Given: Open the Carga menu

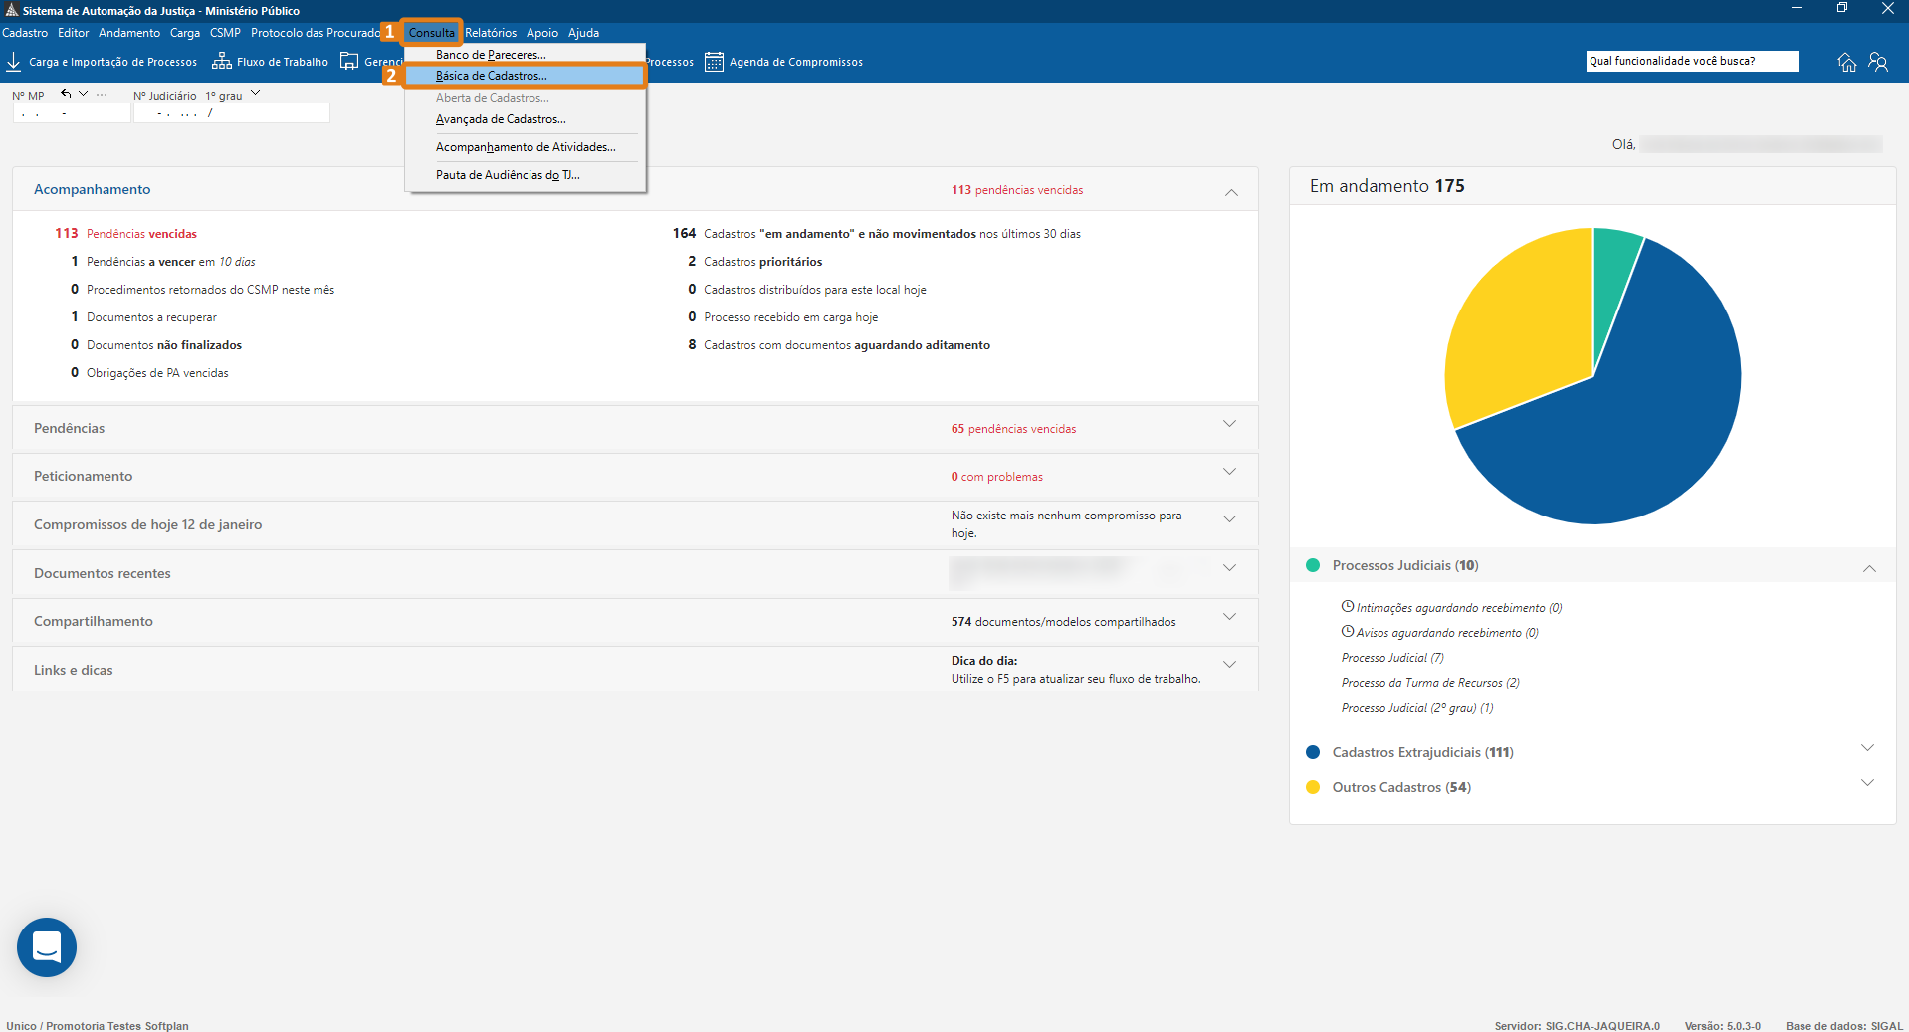Looking at the screenshot, I should click(x=185, y=33).
